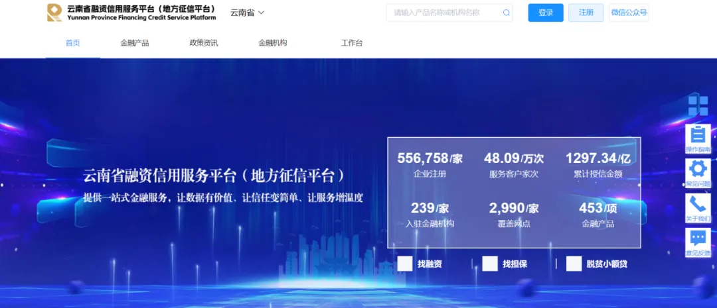The height and width of the screenshot is (308, 717).
Task: Click the 453/项 金融产品 statistic
Action: pyautogui.click(x=598, y=215)
